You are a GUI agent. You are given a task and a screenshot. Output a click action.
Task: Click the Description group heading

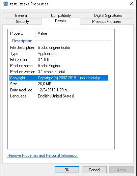(22, 41)
